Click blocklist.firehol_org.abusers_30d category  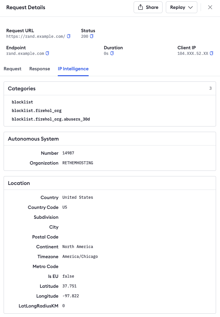51,119
